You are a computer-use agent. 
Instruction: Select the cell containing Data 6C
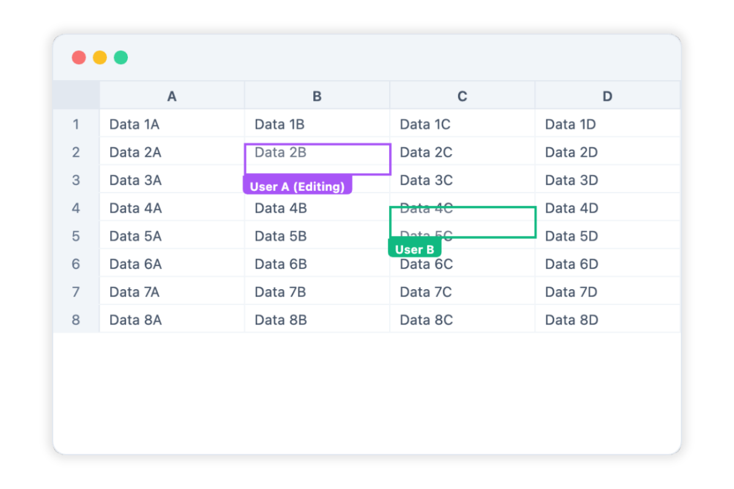pos(462,263)
